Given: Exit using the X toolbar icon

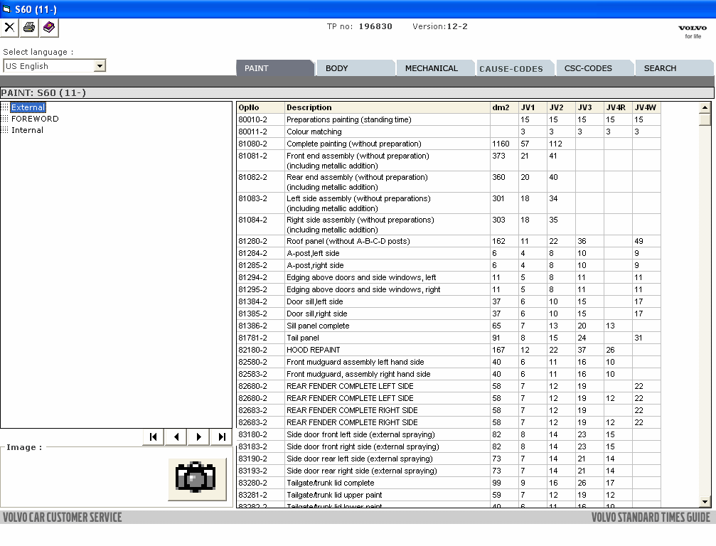Looking at the screenshot, I should pos(9,28).
